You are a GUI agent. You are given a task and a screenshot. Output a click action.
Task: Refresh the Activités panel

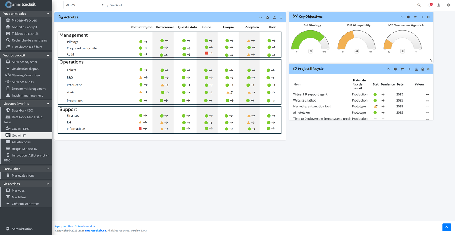pyautogui.click(x=275, y=18)
